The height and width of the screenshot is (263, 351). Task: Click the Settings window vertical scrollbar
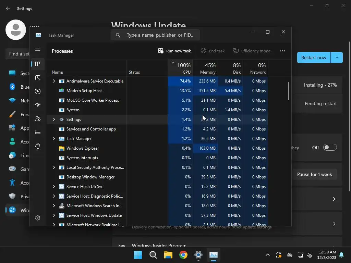(349, 116)
